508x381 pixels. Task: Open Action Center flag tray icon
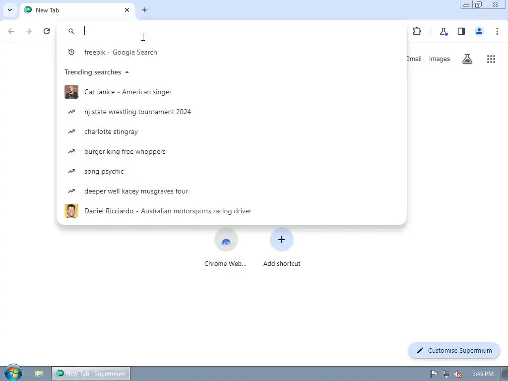pyautogui.click(x=434, y=374)
